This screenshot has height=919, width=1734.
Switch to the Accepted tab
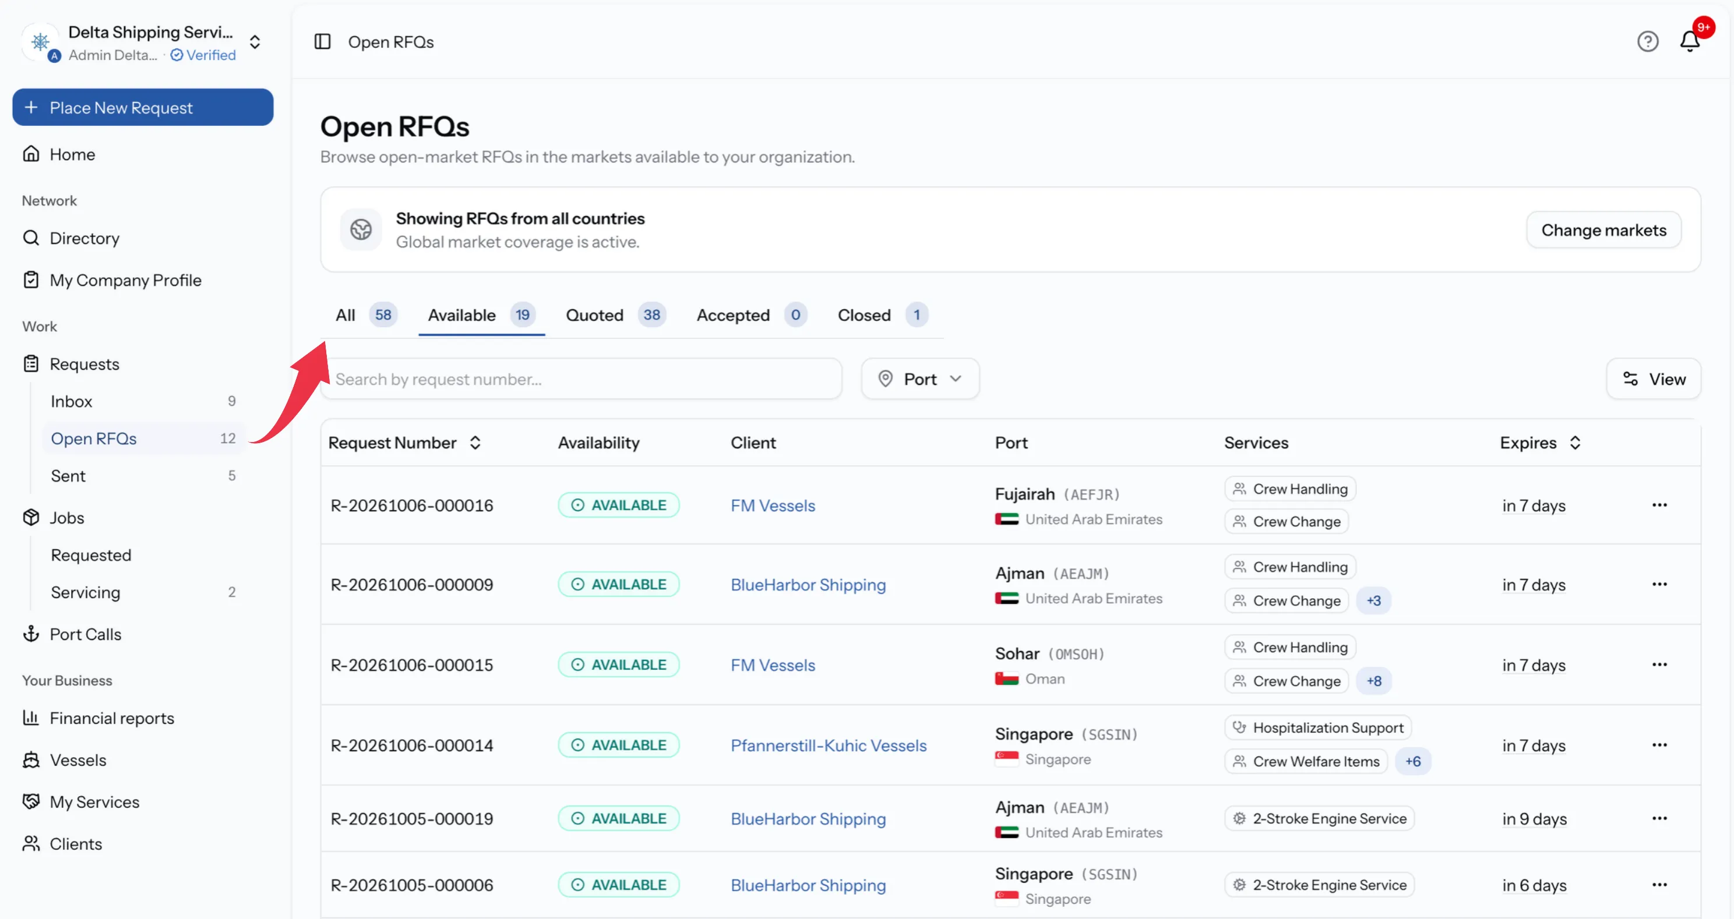pos(751,315)
